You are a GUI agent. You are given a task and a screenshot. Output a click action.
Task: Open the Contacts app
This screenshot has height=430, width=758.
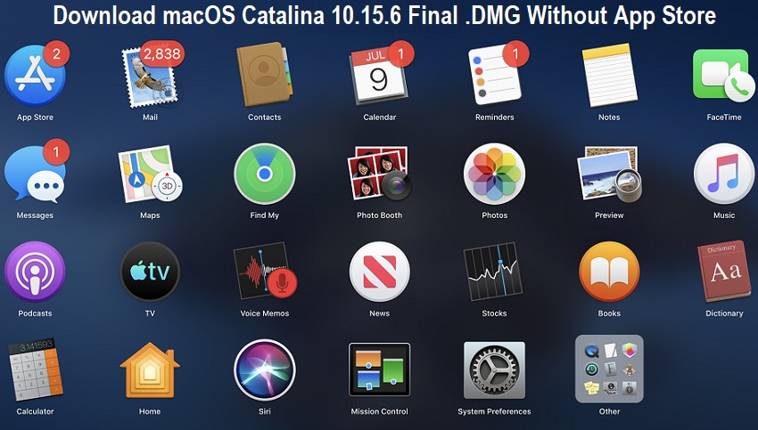point(265,75)
